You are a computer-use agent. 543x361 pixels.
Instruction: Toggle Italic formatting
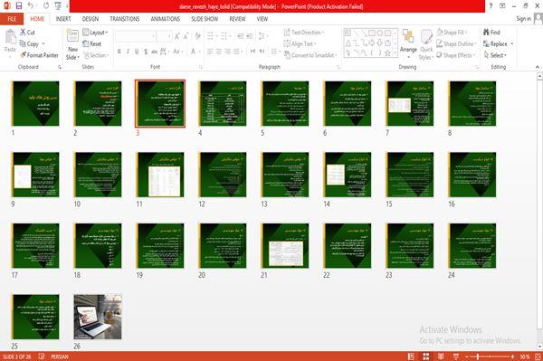(x=128, y=52)
